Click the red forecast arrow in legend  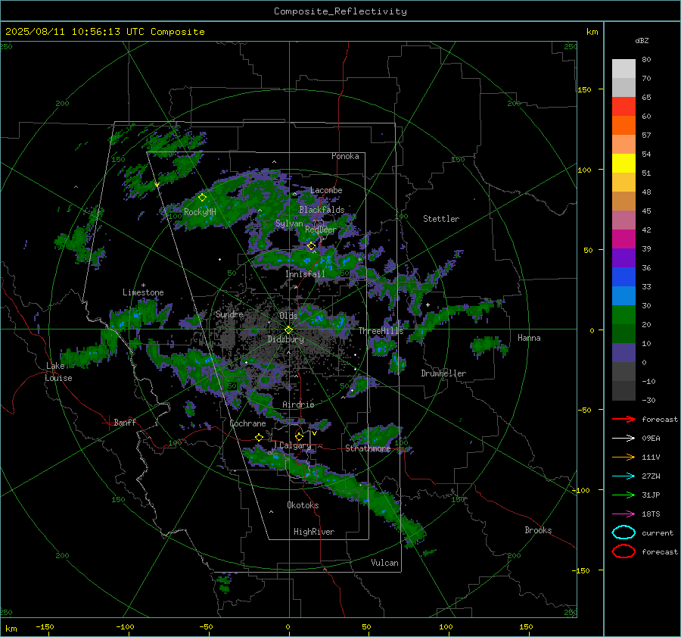623,419
